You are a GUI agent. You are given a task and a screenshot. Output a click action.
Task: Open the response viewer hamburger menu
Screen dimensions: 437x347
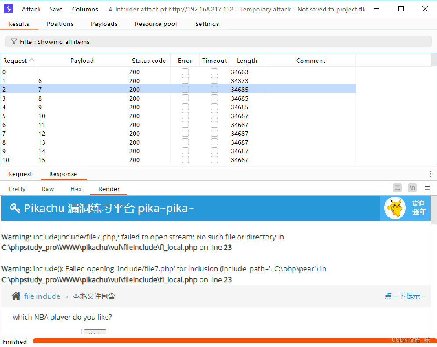point(427,188)
